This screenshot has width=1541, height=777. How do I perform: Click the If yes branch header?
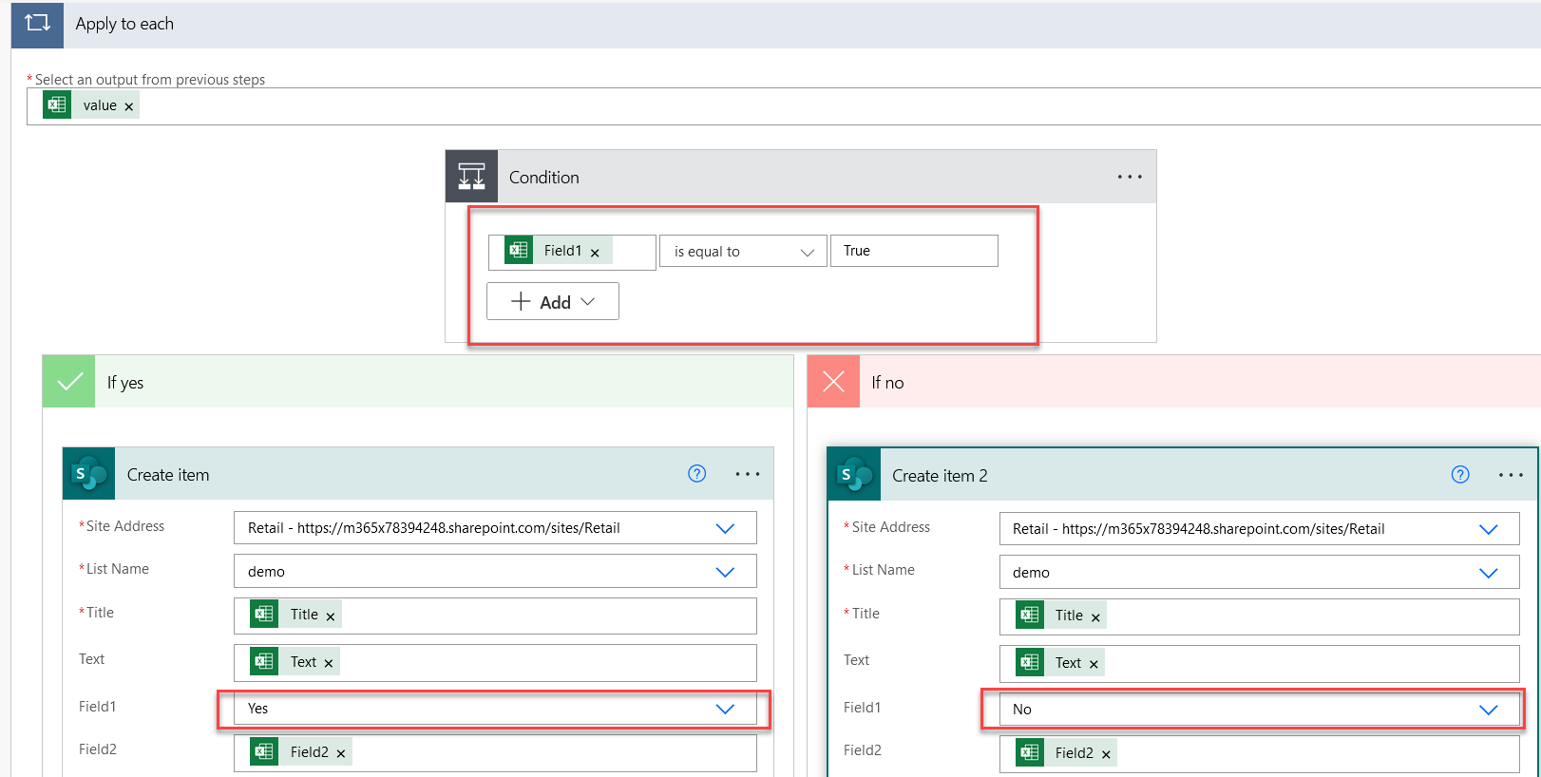[x=418, y=382]
